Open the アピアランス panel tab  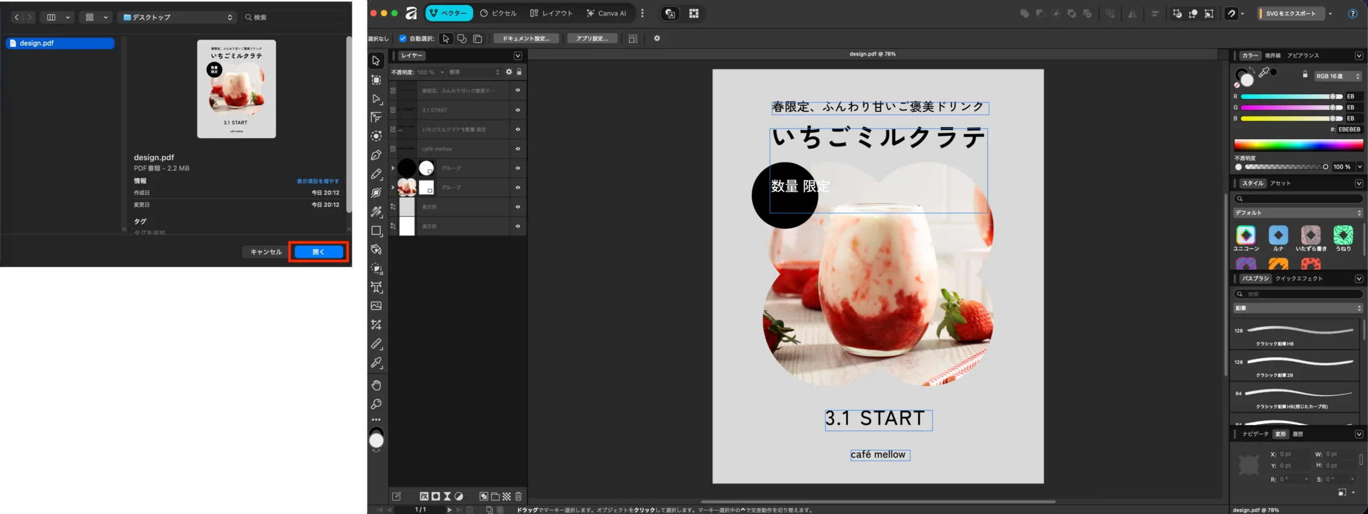pos(1303,56)
